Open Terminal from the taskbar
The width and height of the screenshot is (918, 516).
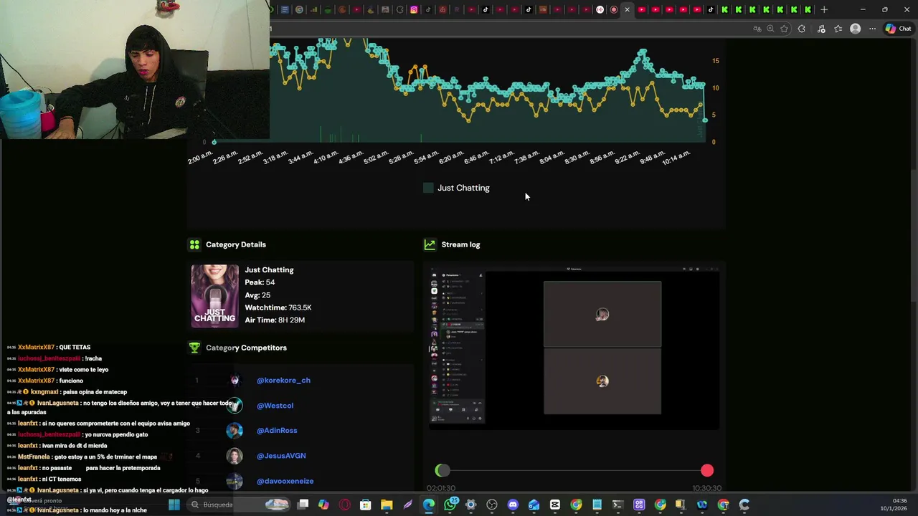(x=617, y=505)
